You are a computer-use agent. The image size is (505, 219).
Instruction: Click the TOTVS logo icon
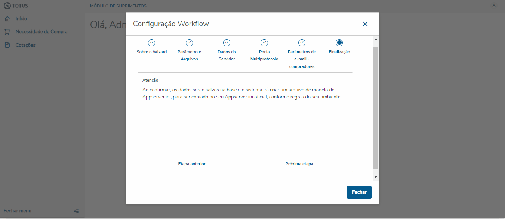pyautogui.click(x=7, y=6)
